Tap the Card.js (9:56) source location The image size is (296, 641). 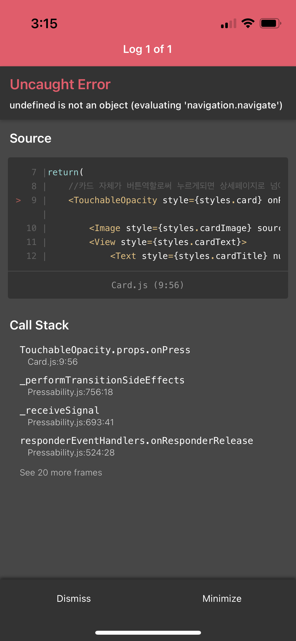tap(148, 285)
